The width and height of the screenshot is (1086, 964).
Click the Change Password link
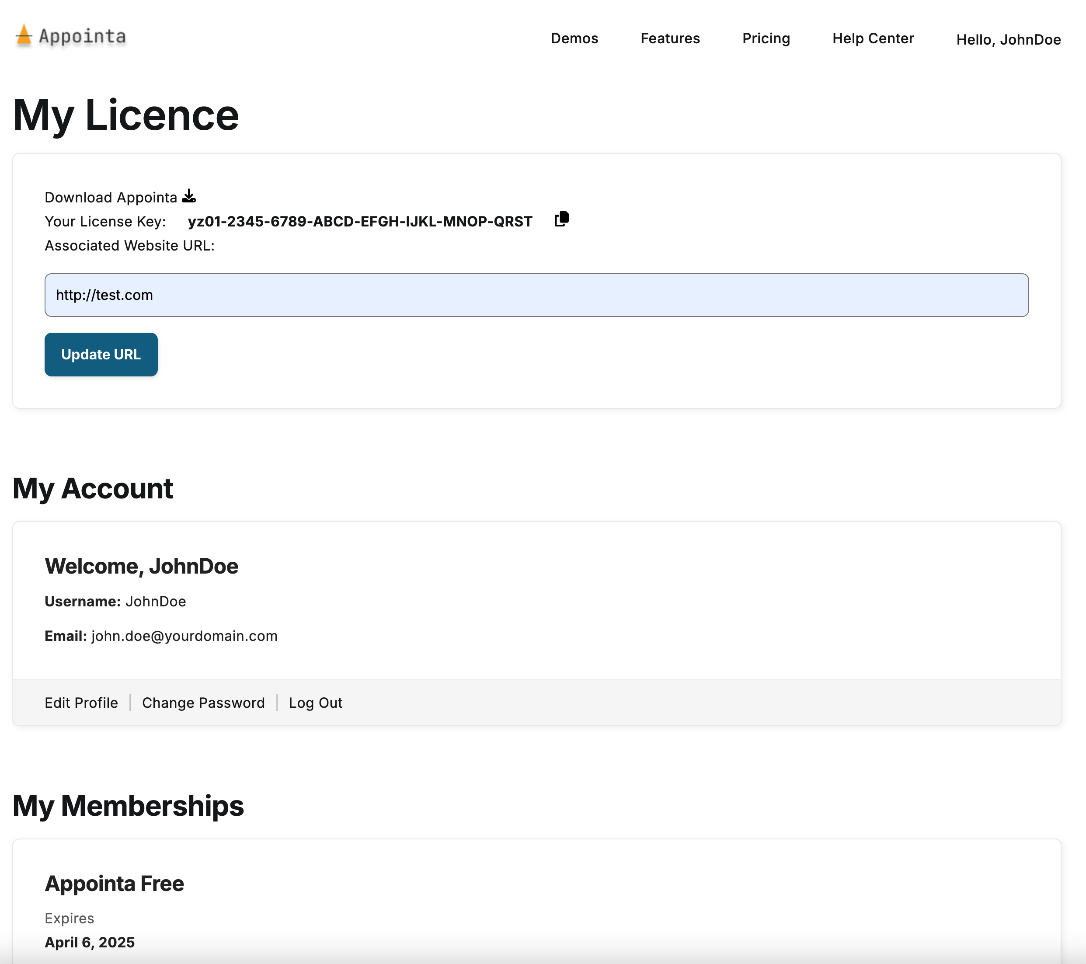point(203,703)
